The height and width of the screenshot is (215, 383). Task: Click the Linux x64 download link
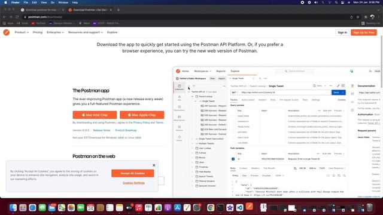138,138
